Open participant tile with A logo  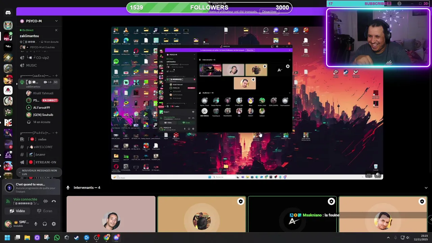click(292, 214)
